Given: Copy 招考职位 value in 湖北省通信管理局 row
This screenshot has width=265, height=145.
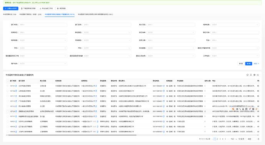Looking at the screenshot, I should [96, 96].
